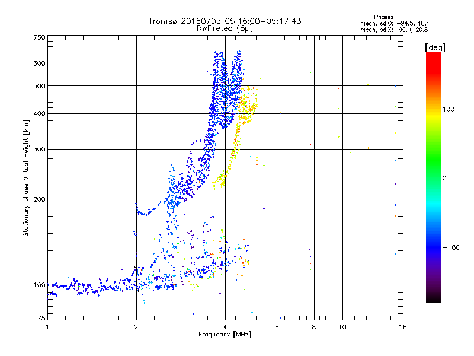
Task: Click the "mean, sd,O: -94.5, 18.1" line
Action: click(395, 23)
